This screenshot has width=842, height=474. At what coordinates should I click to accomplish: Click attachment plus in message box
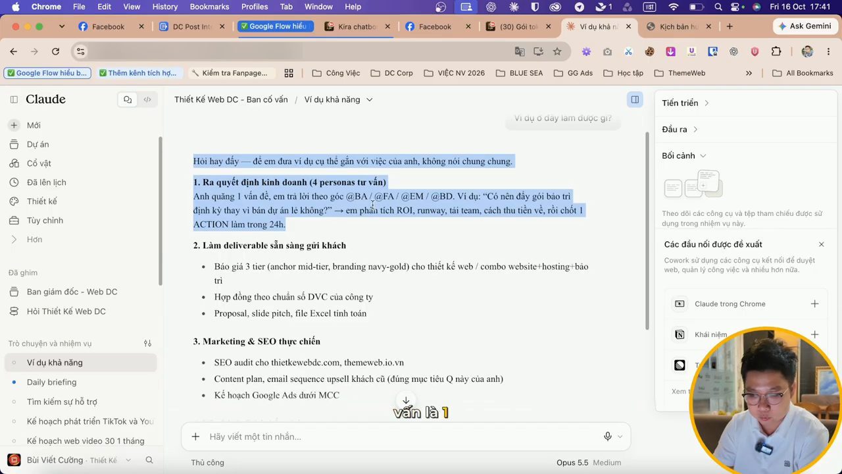195,436
